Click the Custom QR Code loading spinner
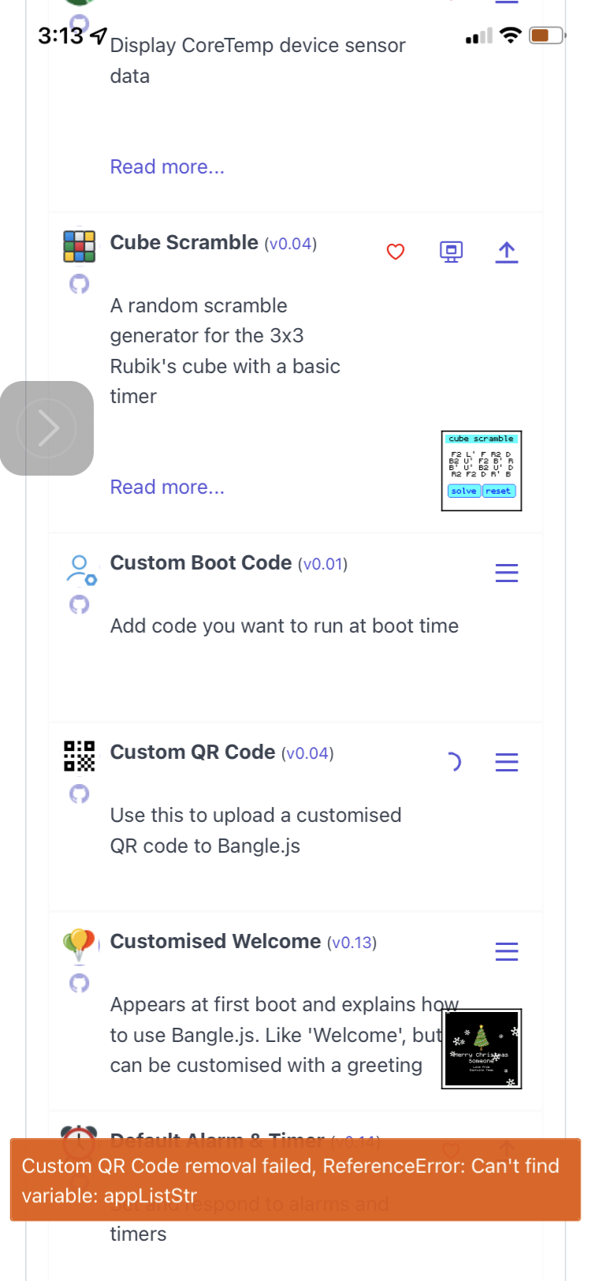 (455, 761)
